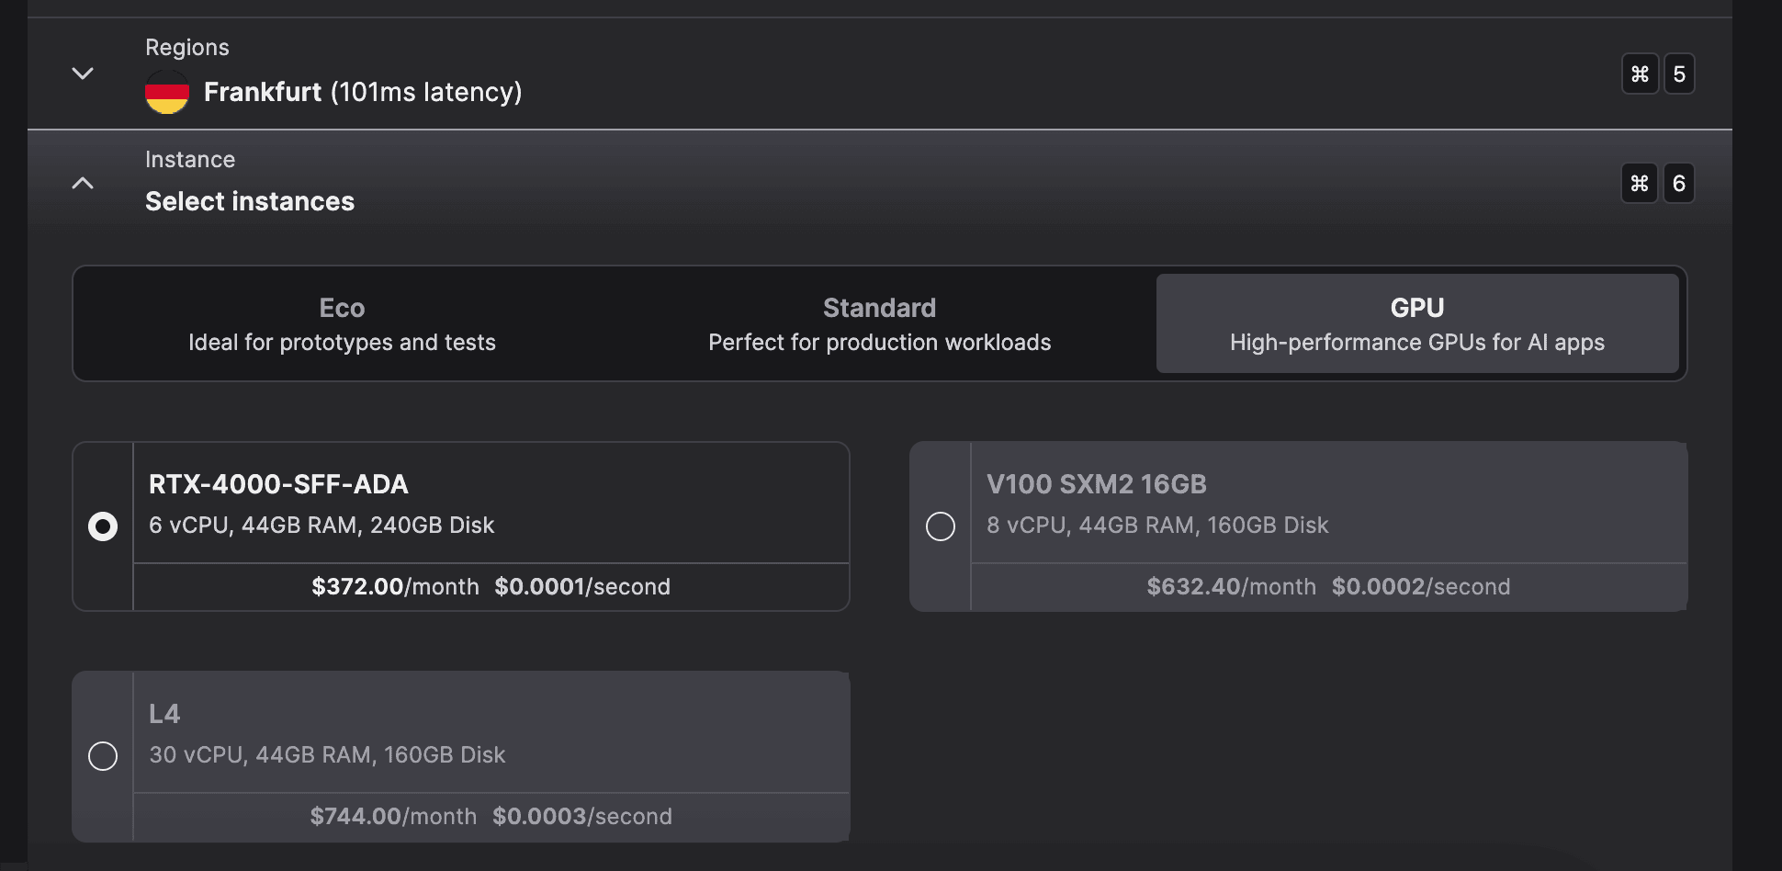
Task: Click the command key icon beside 5
Action: pos(1640,74)
